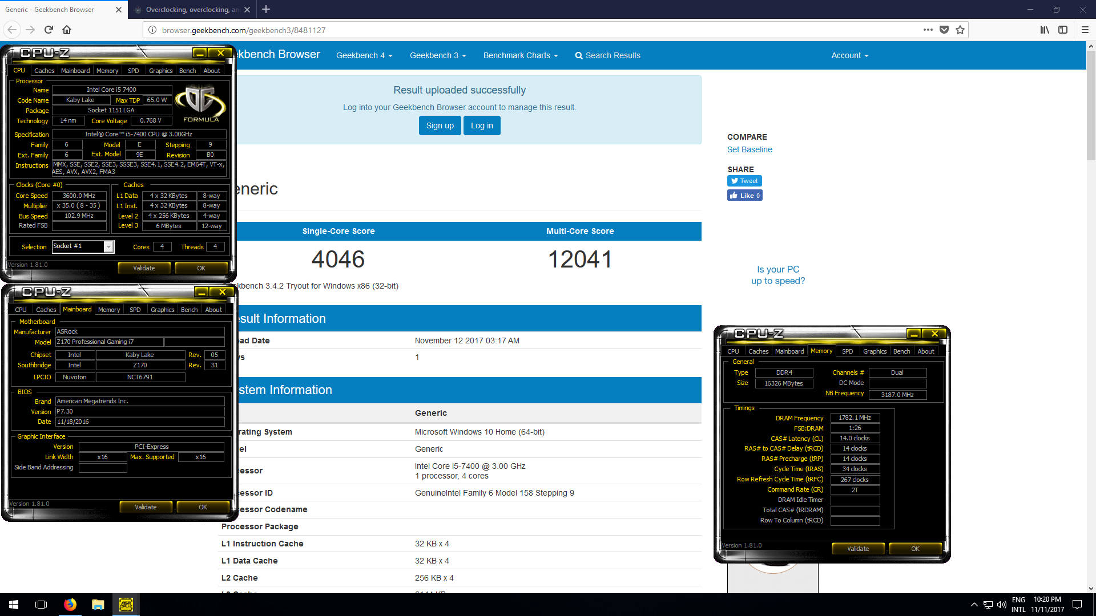Expand Benchmark Charts dropdown
Image resolution: width=1096 pixels, height=616 pixels.
pyautogui.click(x=521, y=55)
